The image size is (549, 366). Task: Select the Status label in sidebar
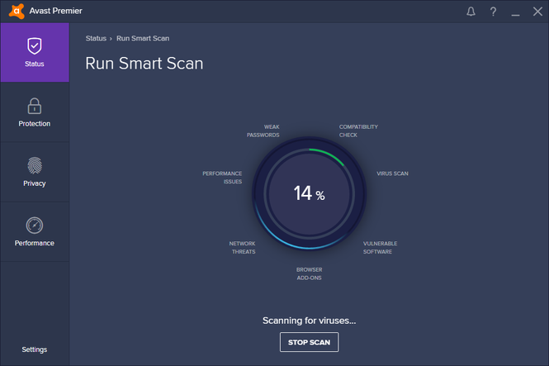pyautogui.click(x=35, y=64)
